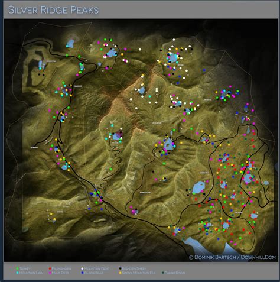Select the cyan Mountain Lion legend dot

point(17,273)
